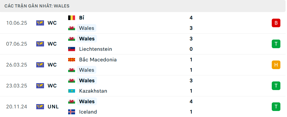Viewport: 287px width, 117px height.
Task: Open the Bắc Macedonia team link
Action: (x=98, y=60)
